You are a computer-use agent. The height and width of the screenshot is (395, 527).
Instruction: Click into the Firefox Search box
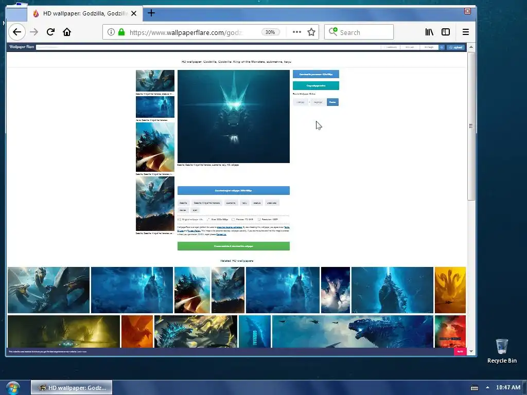point(359,32)
